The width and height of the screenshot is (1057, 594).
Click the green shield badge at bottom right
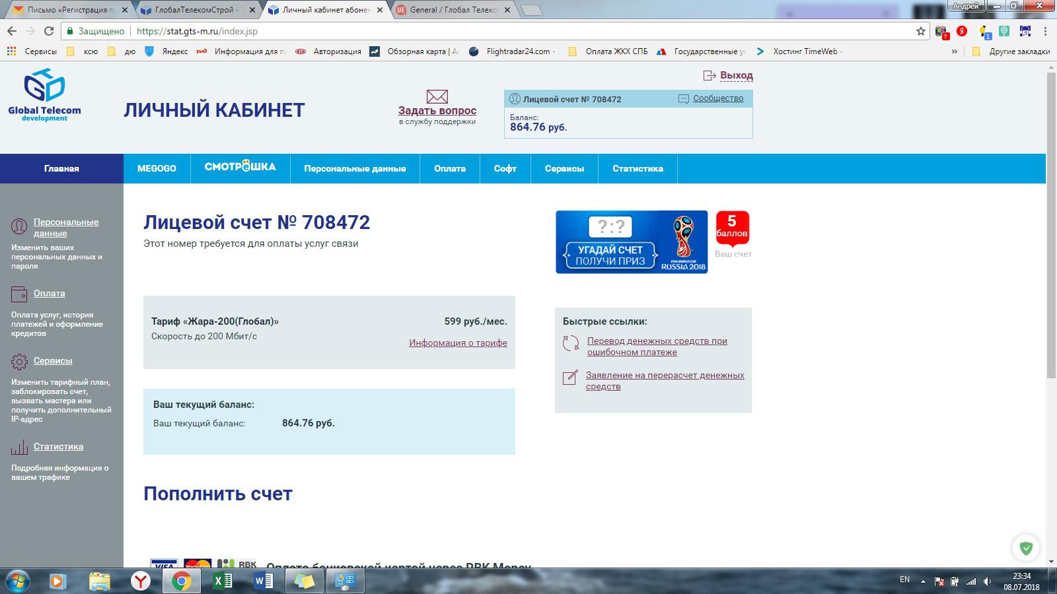[1026, 548]
